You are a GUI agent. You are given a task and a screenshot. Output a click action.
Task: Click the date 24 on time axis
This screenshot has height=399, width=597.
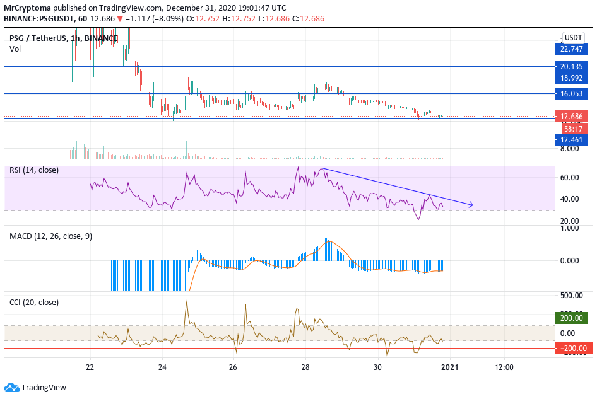pos(162,367)
